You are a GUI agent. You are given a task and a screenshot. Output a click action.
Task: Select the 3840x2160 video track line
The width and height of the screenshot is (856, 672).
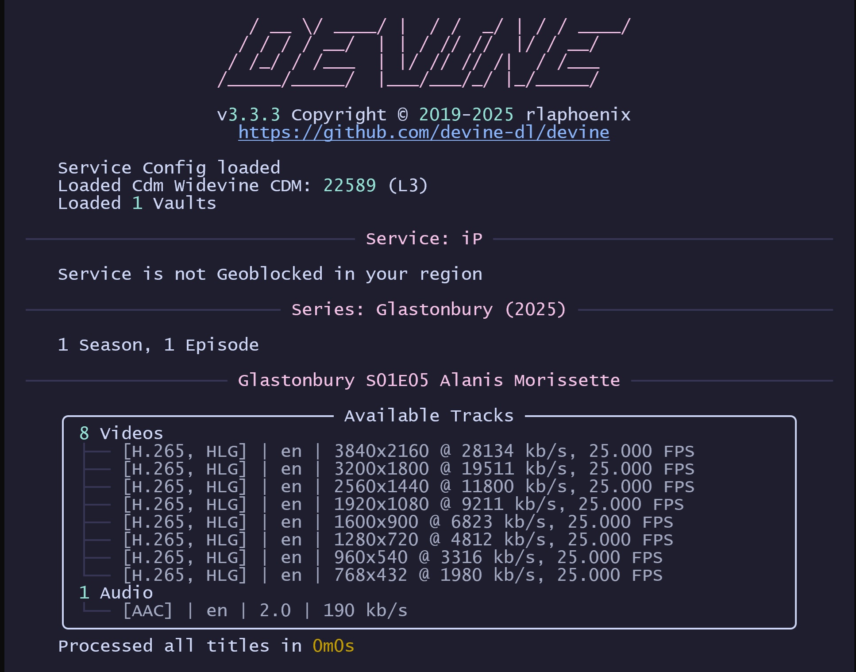[408, 451]
